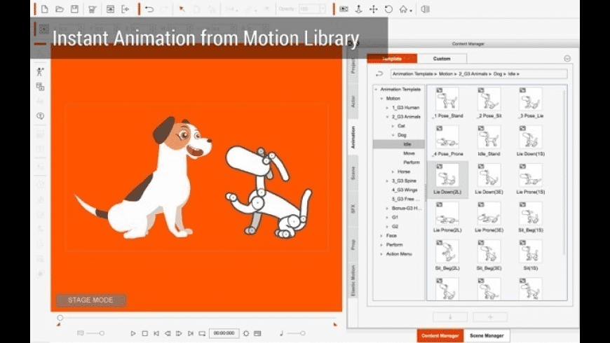Image resolution: width=610 pixels, height=343 pixels.
Task: Jump to the end frame
Action: pos(190,333)
